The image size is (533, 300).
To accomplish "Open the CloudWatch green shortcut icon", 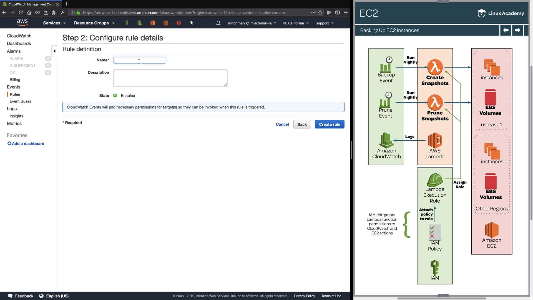I will coord(140,23).
